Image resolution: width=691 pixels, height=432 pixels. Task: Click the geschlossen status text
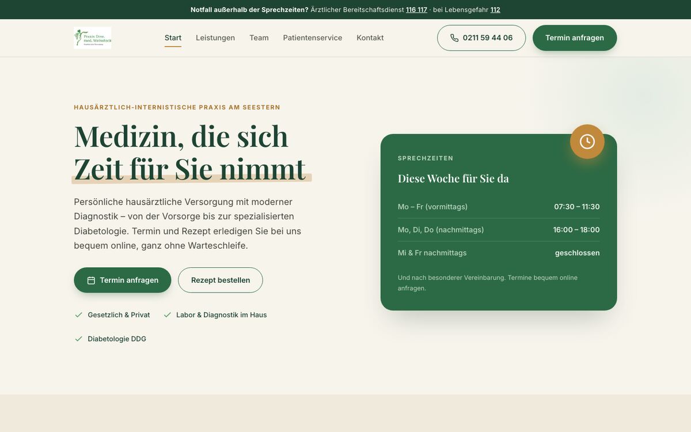coord(578,253)
